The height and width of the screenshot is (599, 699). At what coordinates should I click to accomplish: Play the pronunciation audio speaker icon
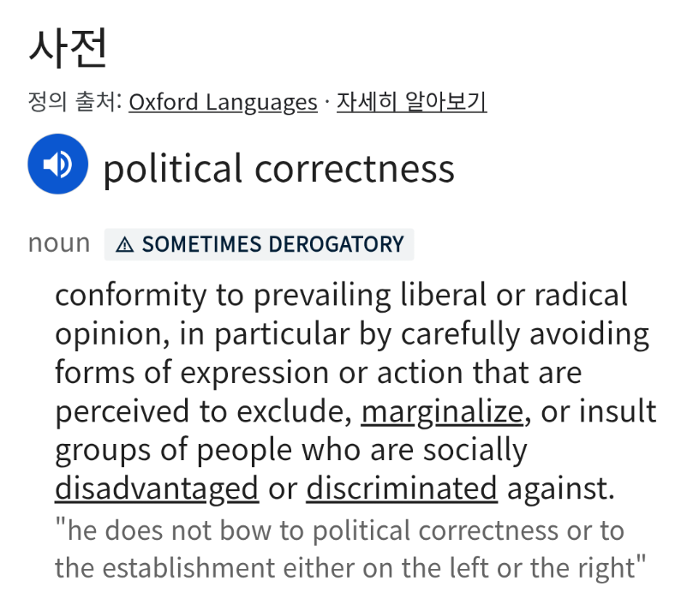point(58,164)
